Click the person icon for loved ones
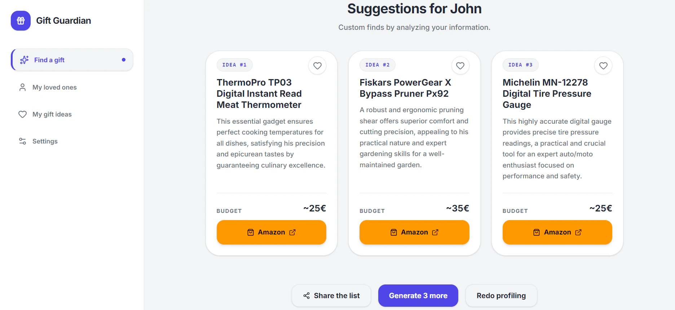The image size is (675, 310). (x=22, y=87)
